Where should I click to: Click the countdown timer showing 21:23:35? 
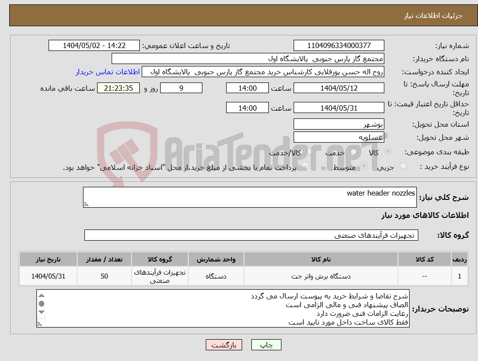click(118, 88)
